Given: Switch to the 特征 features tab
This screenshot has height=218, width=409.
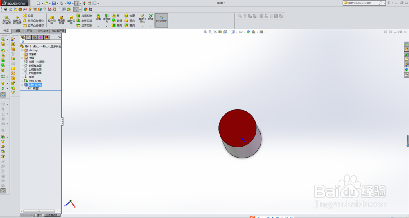Looking at the screenshot, I should (6, 31).
